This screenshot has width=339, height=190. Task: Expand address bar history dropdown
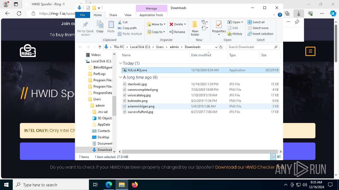(216, 47)
